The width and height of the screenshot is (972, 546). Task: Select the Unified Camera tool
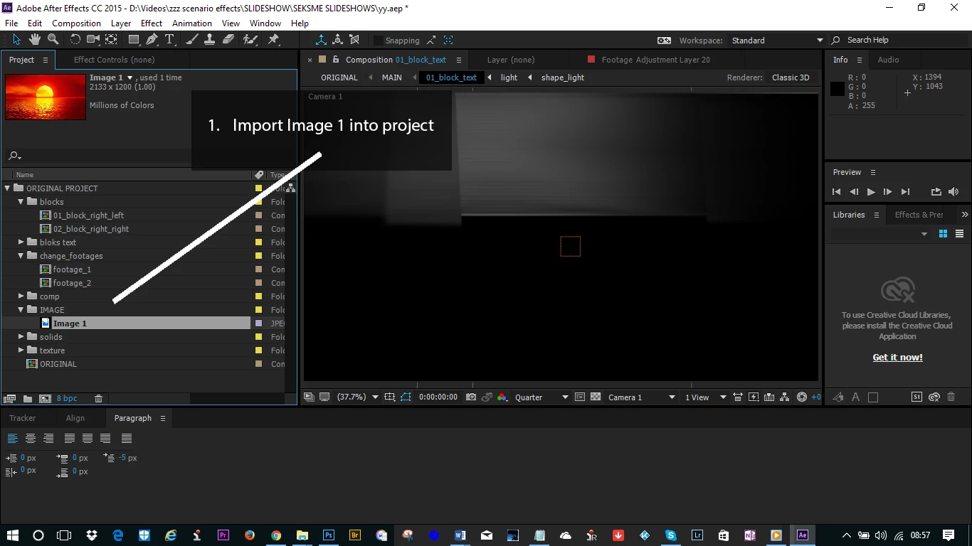[x=93, y=40]
